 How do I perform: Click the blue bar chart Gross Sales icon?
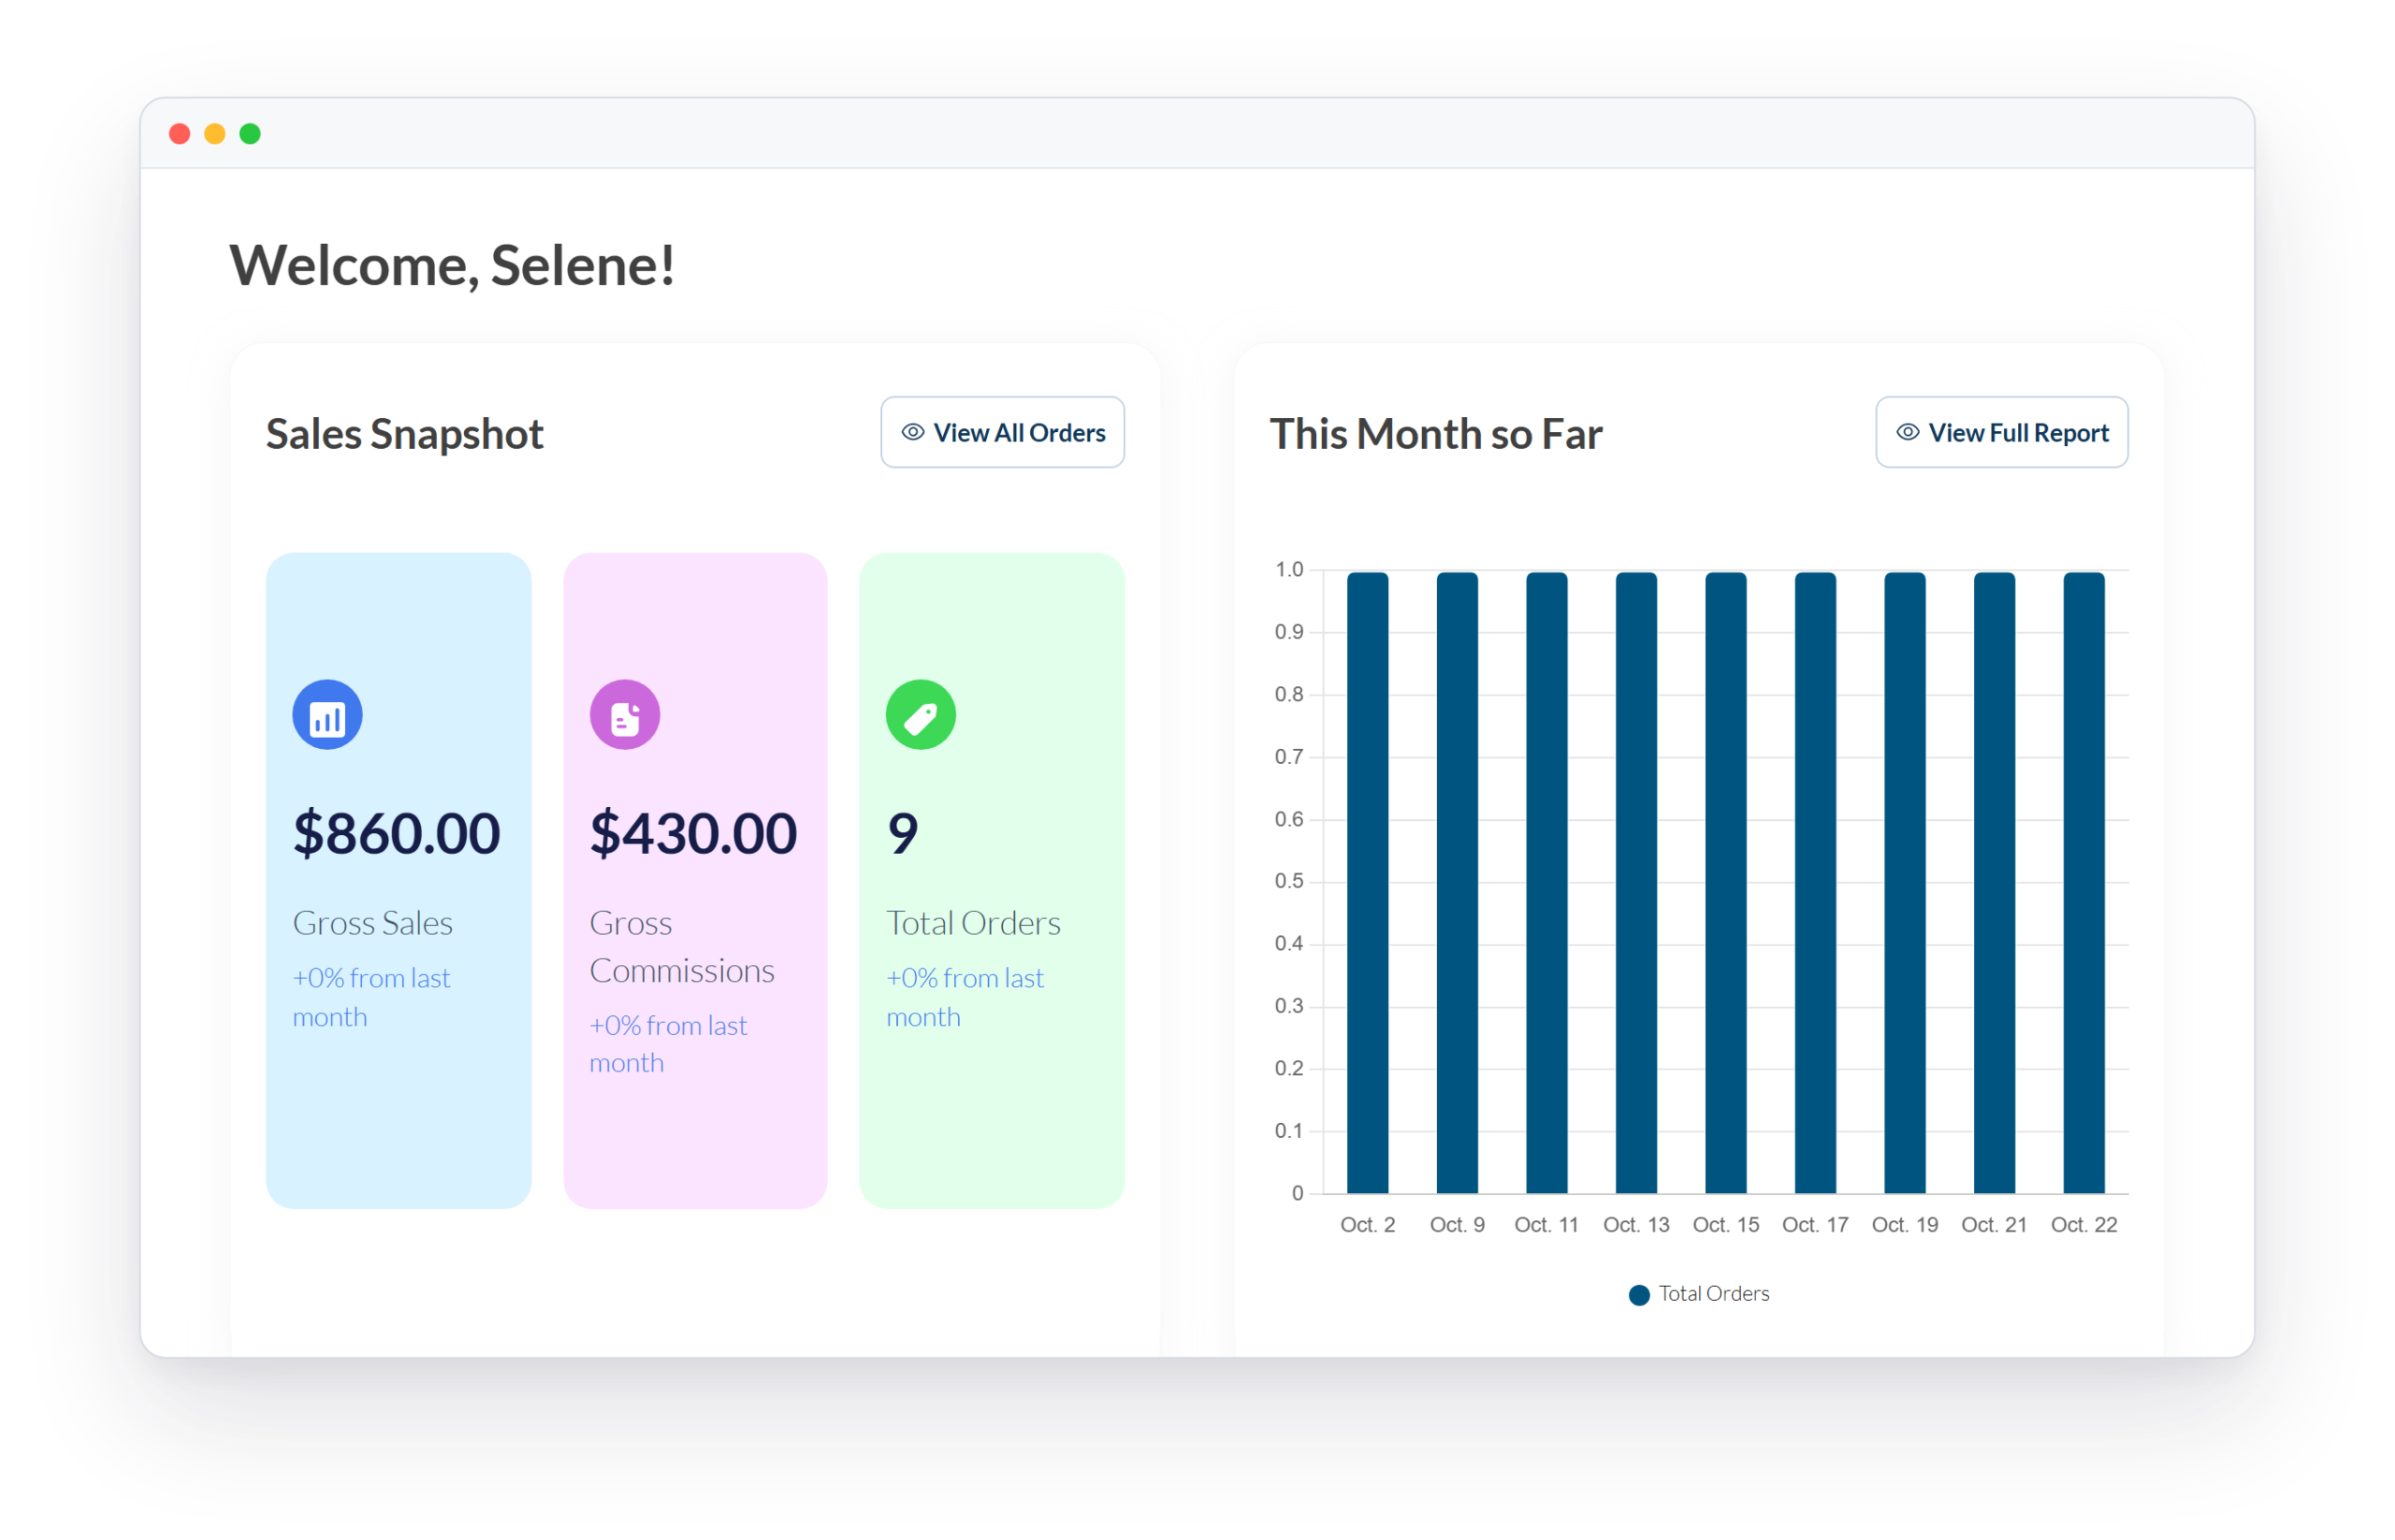[x=327, y=715]
